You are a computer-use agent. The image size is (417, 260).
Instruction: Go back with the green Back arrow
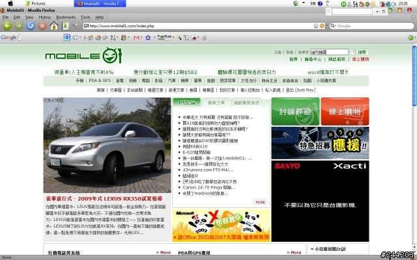[x=7, y=26]
